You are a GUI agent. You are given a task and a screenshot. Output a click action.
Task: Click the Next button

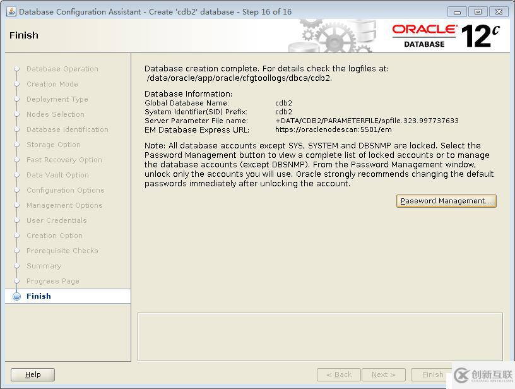pyautogui.click(x=384, y=374)
